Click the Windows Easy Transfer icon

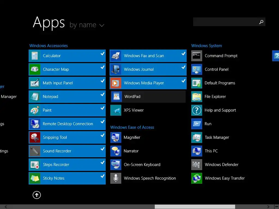[197, 178]
